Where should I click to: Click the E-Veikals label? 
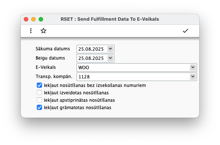click(x=46, y=67)
